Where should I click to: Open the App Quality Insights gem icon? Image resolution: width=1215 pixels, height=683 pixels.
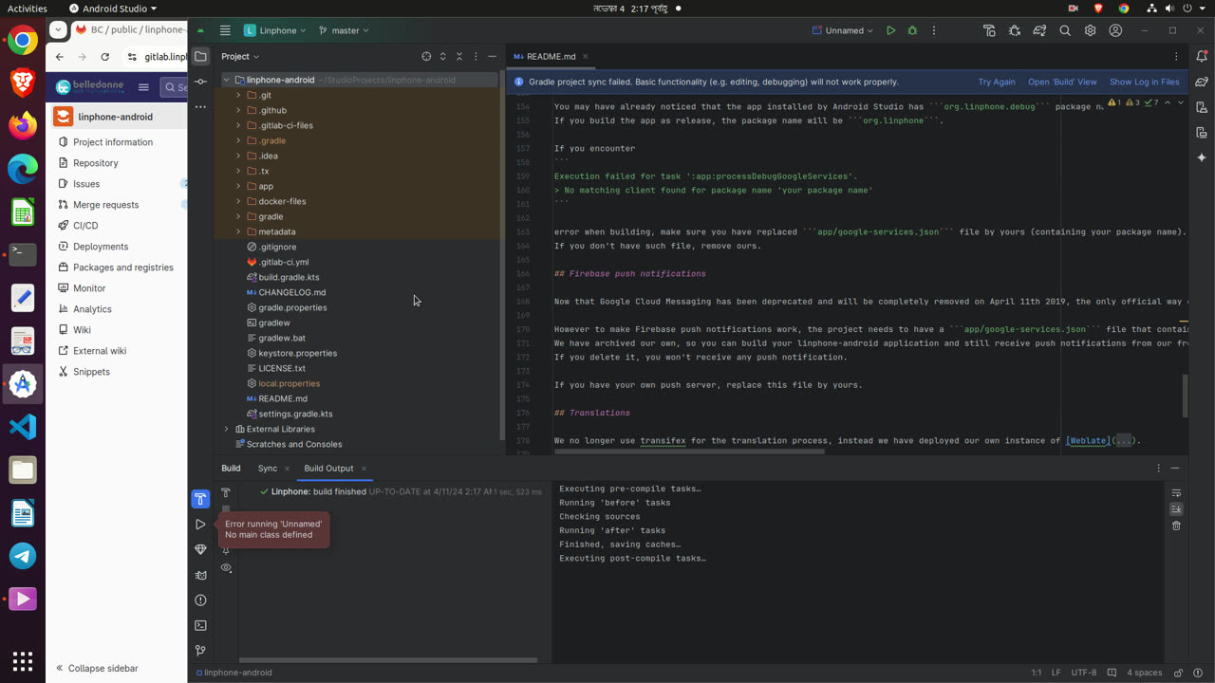tap(200, 549)
